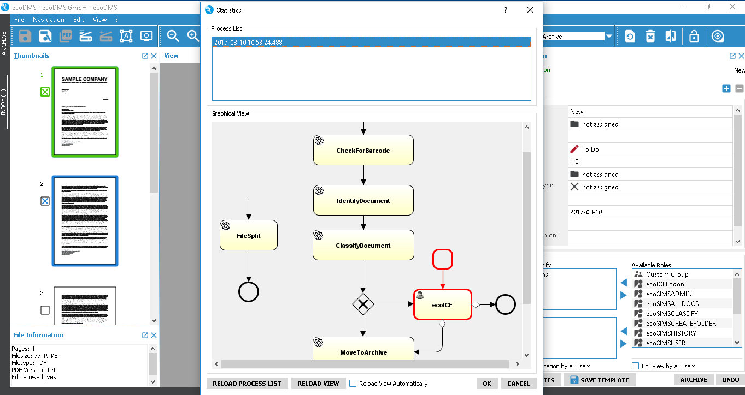Switch to the ARCHIVE side tab
This screenshot has width=745, height=395.
tap(4, 43)
